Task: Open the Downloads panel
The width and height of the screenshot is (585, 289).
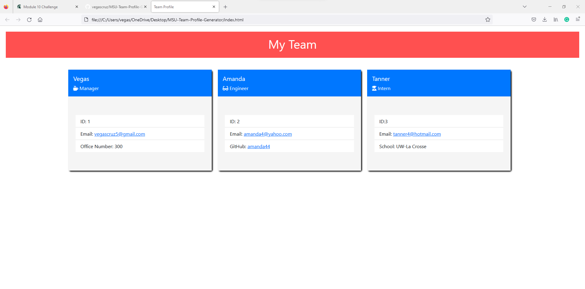Action: click(544, 19)
